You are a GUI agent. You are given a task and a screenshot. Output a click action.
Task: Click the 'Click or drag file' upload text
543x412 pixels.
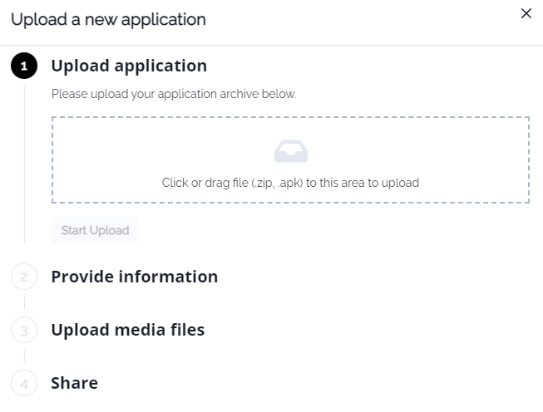[x=290, y=183]
